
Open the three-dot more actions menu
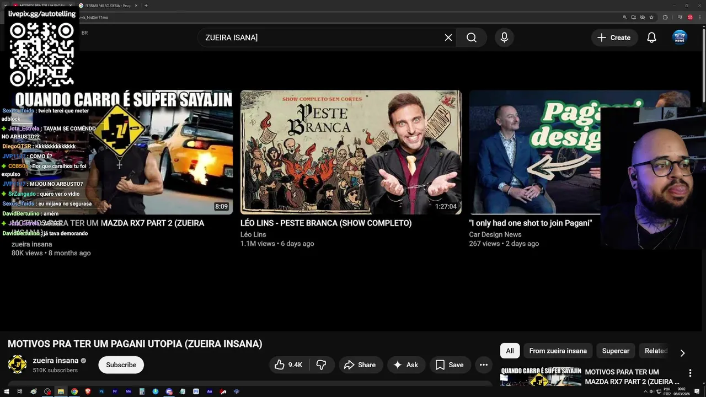(x=484, y=365)
